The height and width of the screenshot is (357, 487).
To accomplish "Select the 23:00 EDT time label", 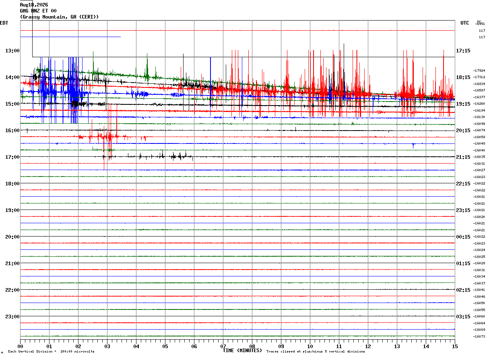I will tap(12, 317).
